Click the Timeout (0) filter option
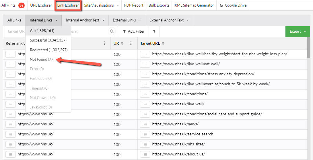This screenshot has height=160, width=313. click(x=48, y=88)
